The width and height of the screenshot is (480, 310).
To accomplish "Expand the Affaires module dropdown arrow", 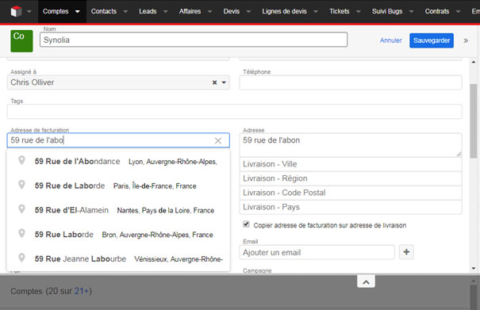I will tap(210, 12).
